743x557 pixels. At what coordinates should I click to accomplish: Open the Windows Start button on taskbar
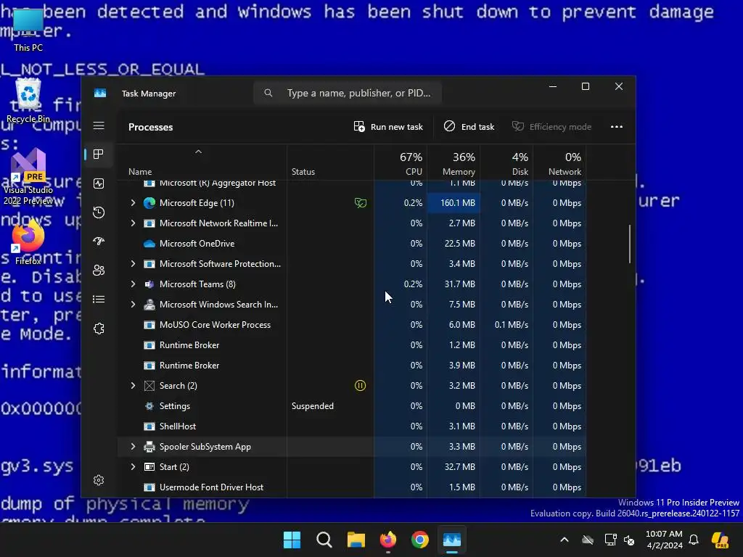292,540
